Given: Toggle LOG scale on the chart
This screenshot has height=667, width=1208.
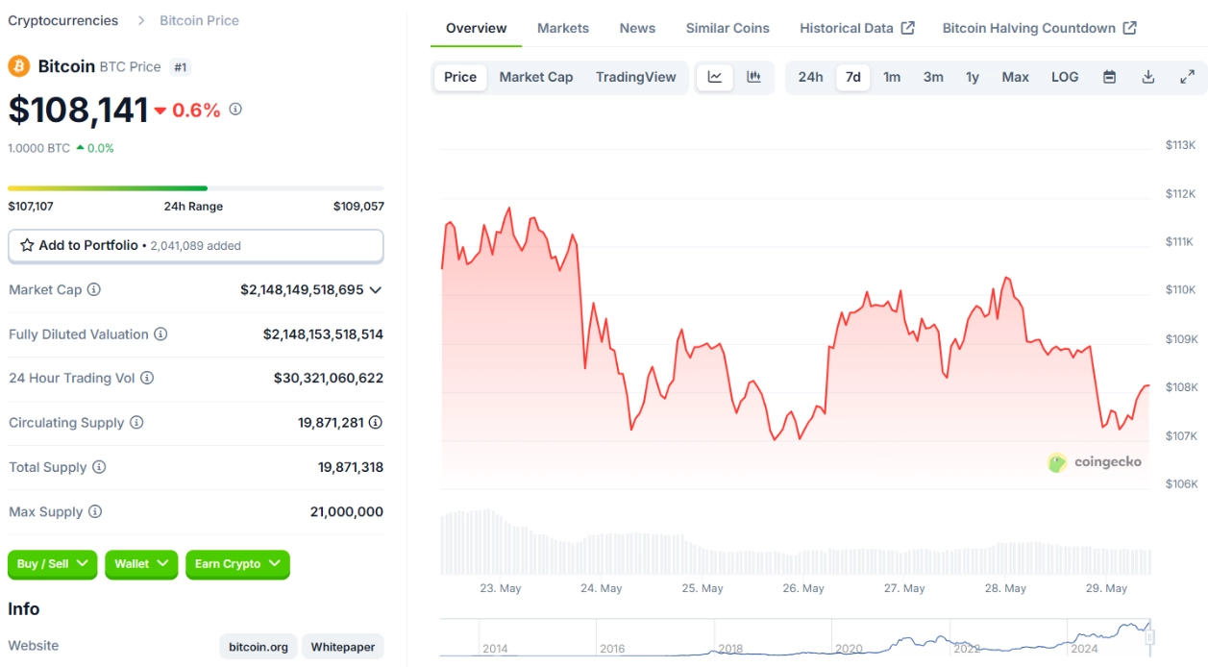Looking at the screenshot, I should (1065, 77).
